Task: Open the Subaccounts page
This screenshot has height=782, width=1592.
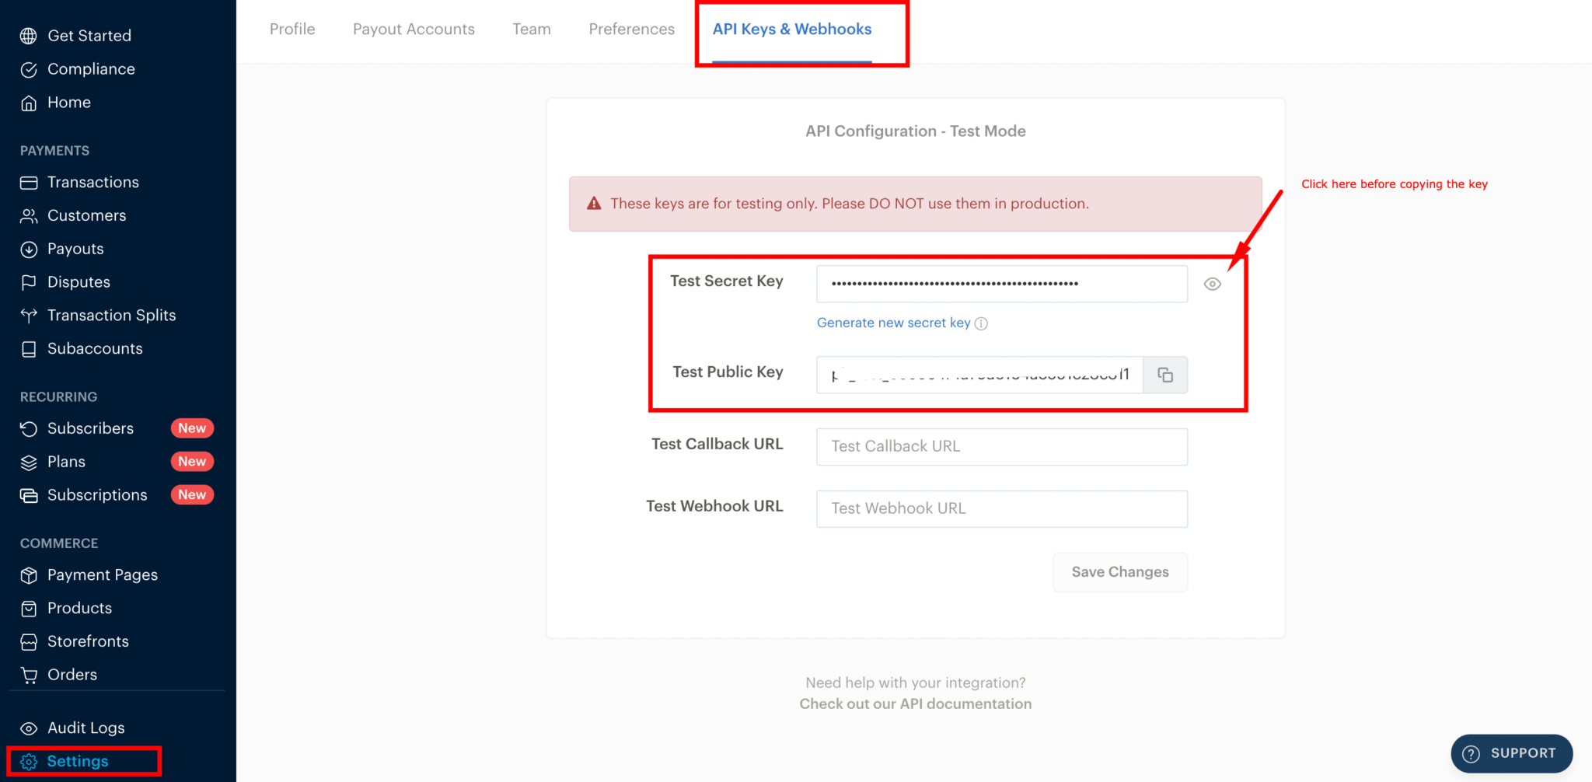Action: pyautogui.click(x=95, y=348)
